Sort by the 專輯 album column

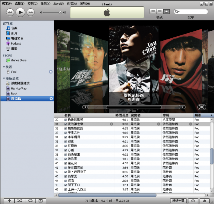(178, 115)
